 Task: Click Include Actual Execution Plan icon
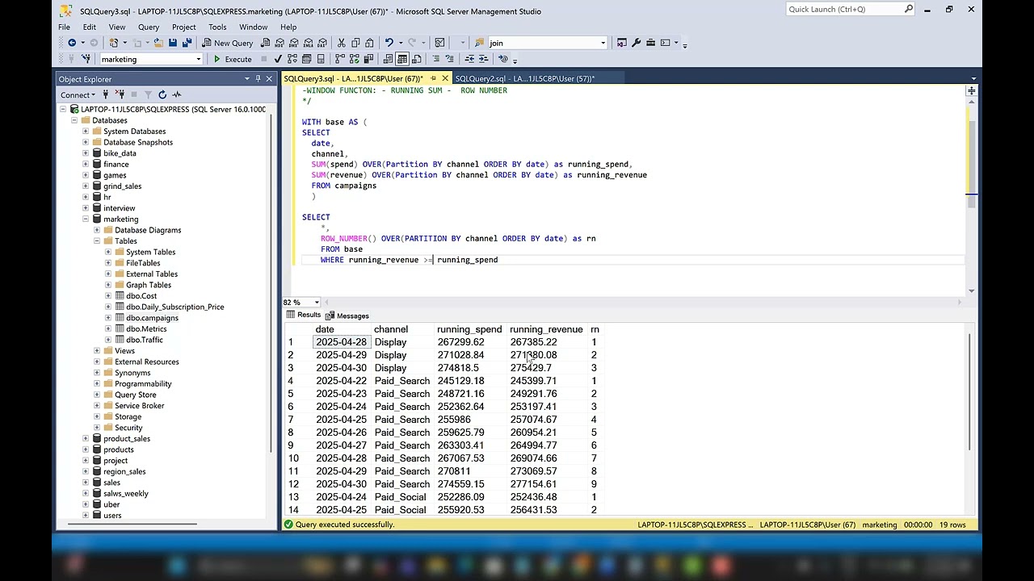(x=340, y=59)
